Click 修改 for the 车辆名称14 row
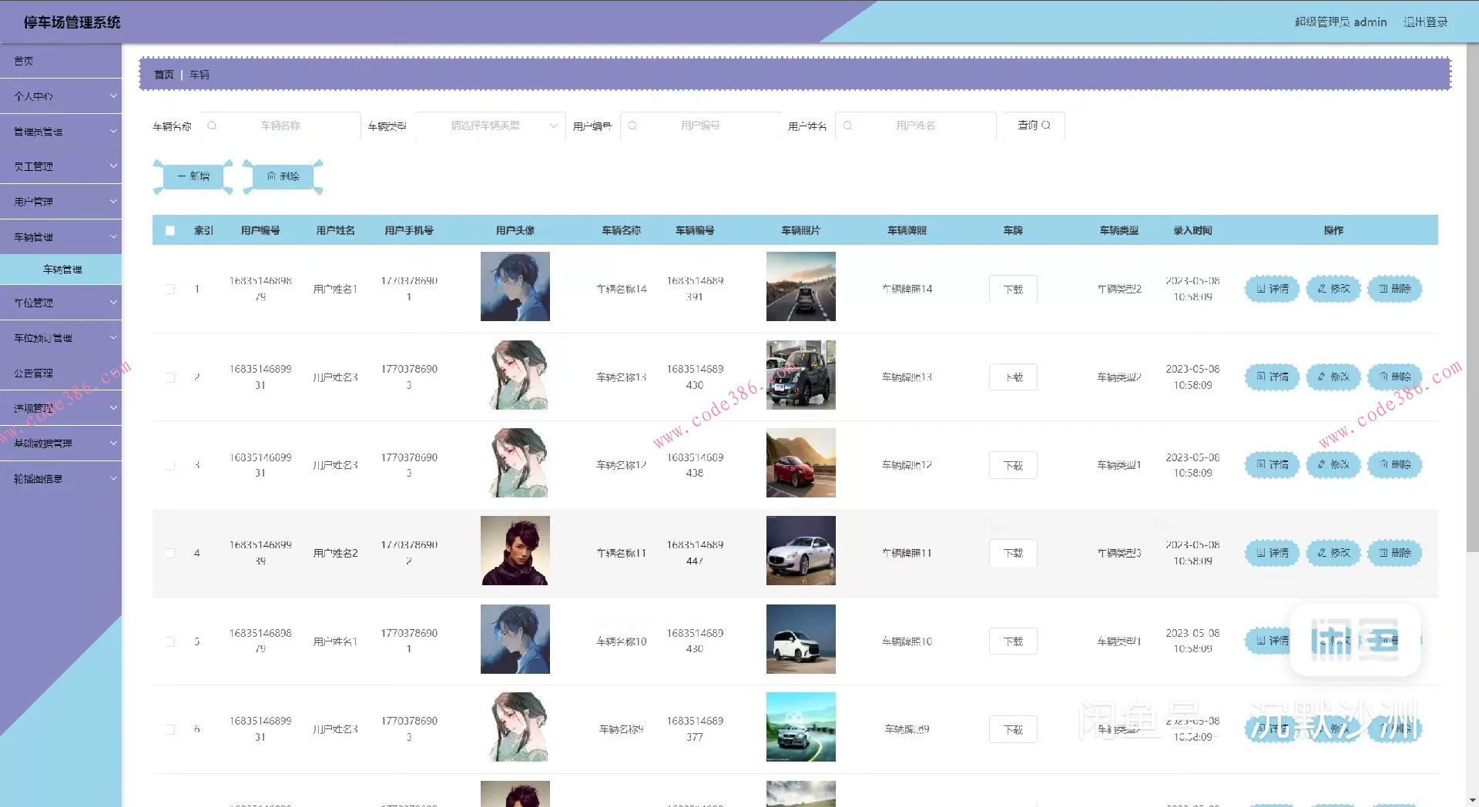The image size is (1479, 807). (x=1333, y=289)
